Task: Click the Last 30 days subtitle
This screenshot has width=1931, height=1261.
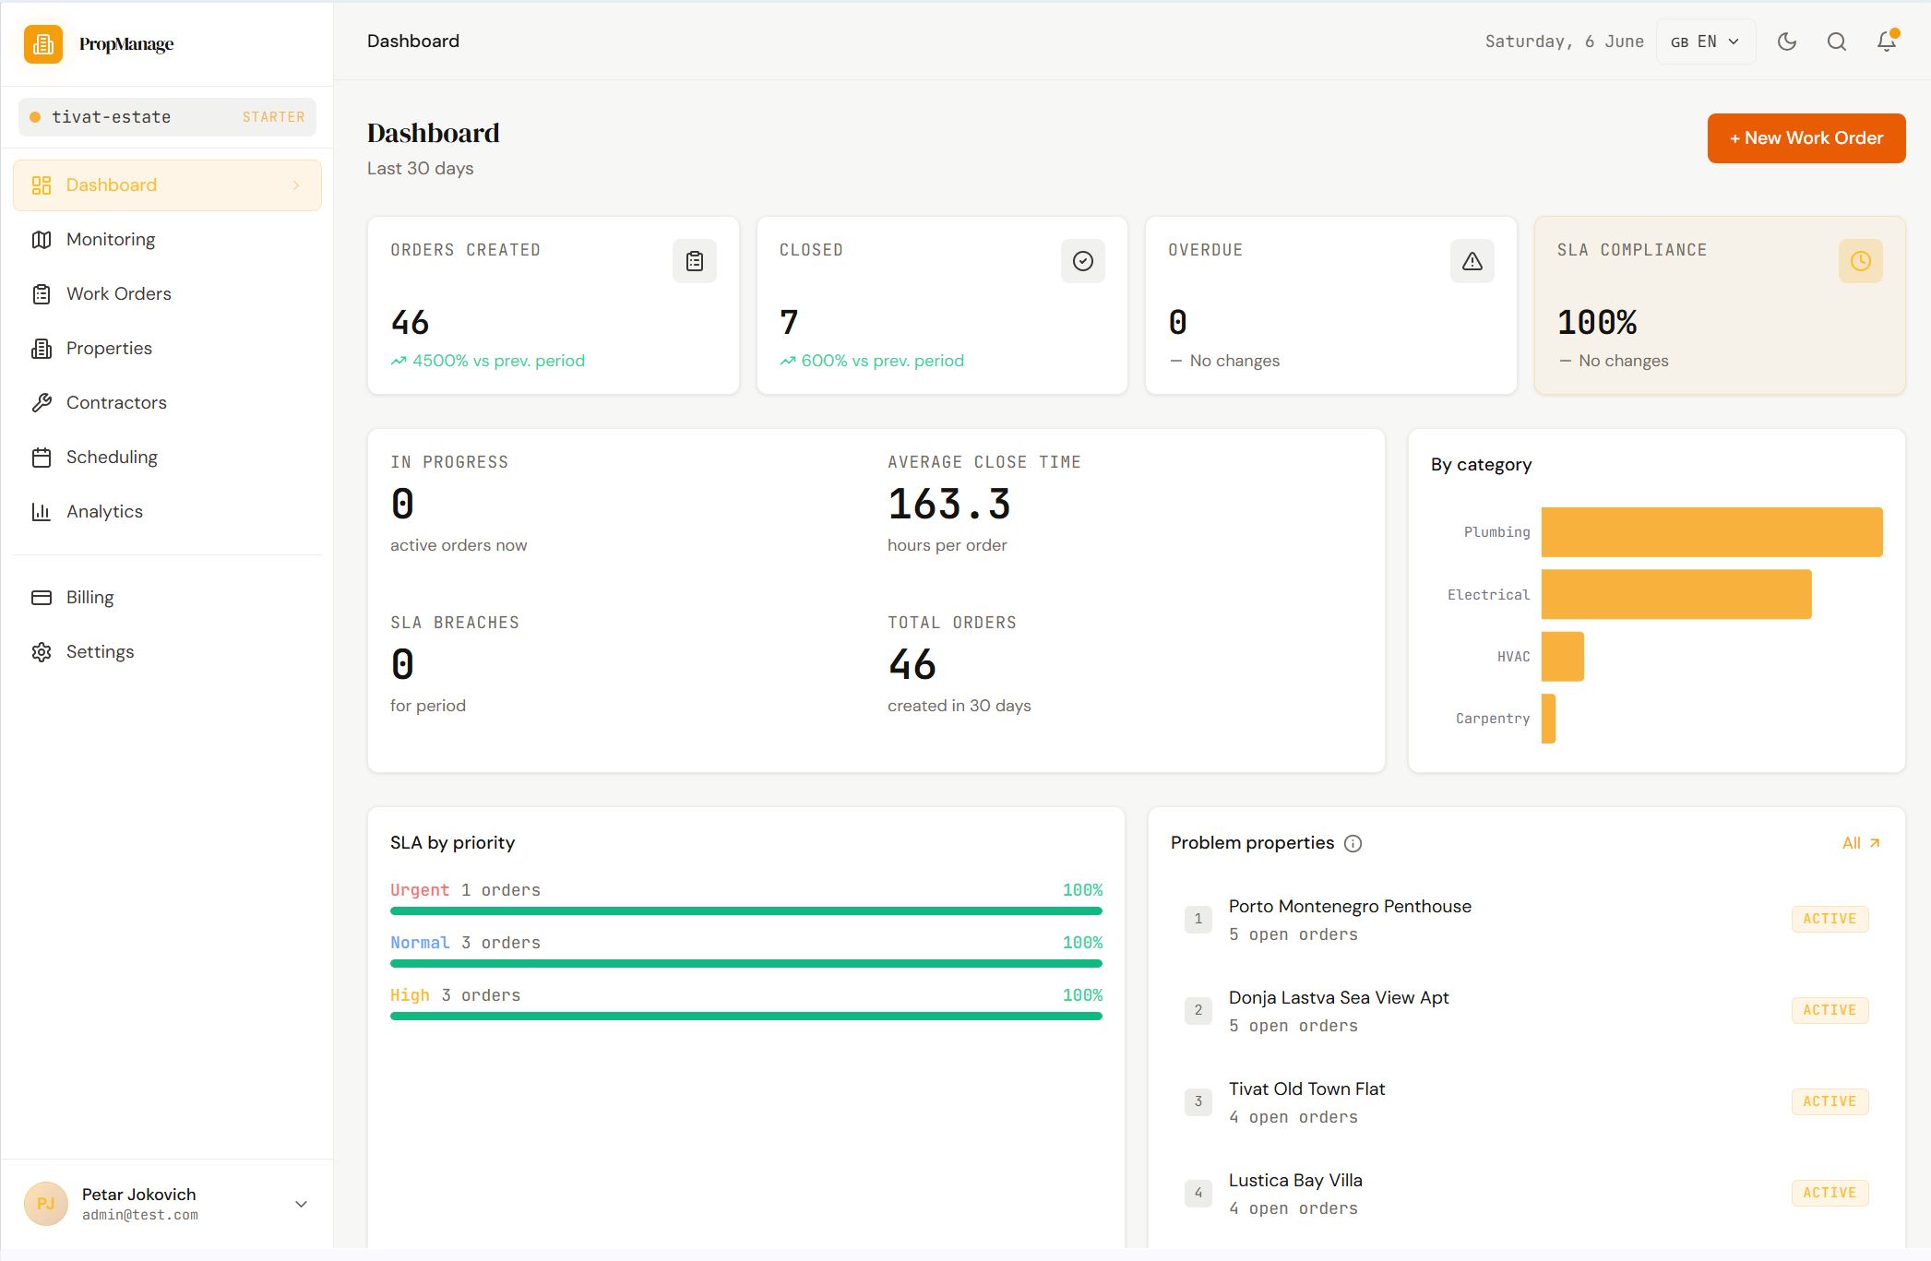Action: [421, 169]
